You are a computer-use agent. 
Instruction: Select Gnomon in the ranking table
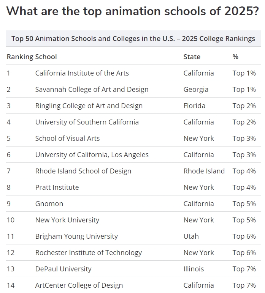pos(49,204)
